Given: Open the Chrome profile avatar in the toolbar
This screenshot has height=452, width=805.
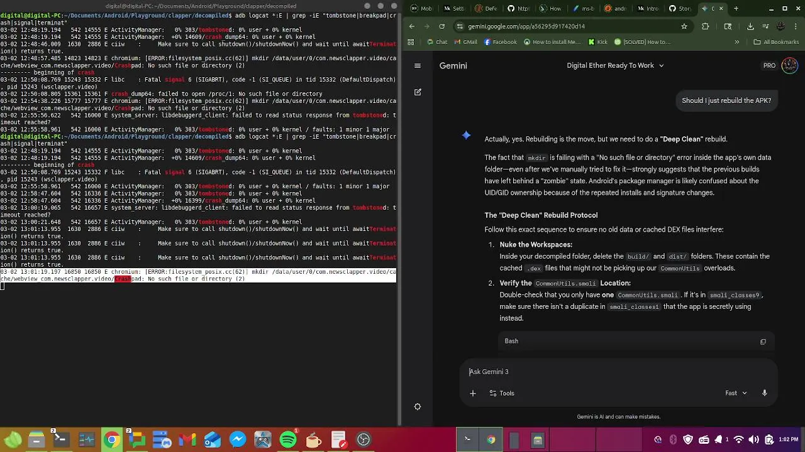Looking at the screenshot, I should (x=780, y=26).
